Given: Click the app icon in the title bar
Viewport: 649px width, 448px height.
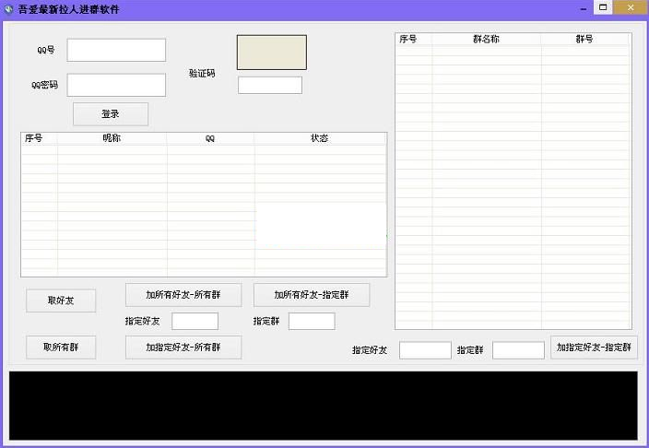Looking at the screenshot, I should [8, 9].
